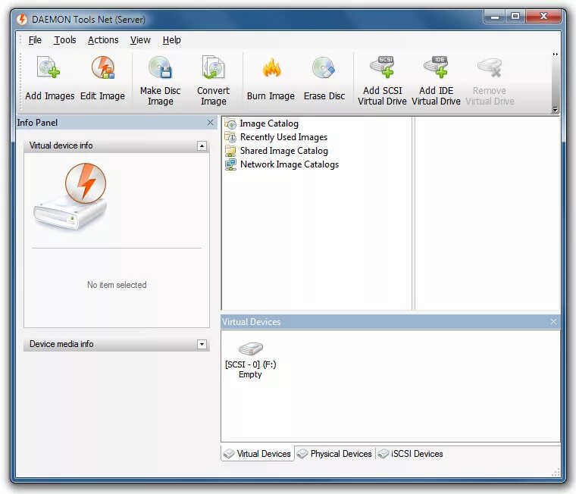This screenshot has width=576, height=494.
Task: Open the Edit Image tool
Action: pyautogui.click(x=103, y=67)
